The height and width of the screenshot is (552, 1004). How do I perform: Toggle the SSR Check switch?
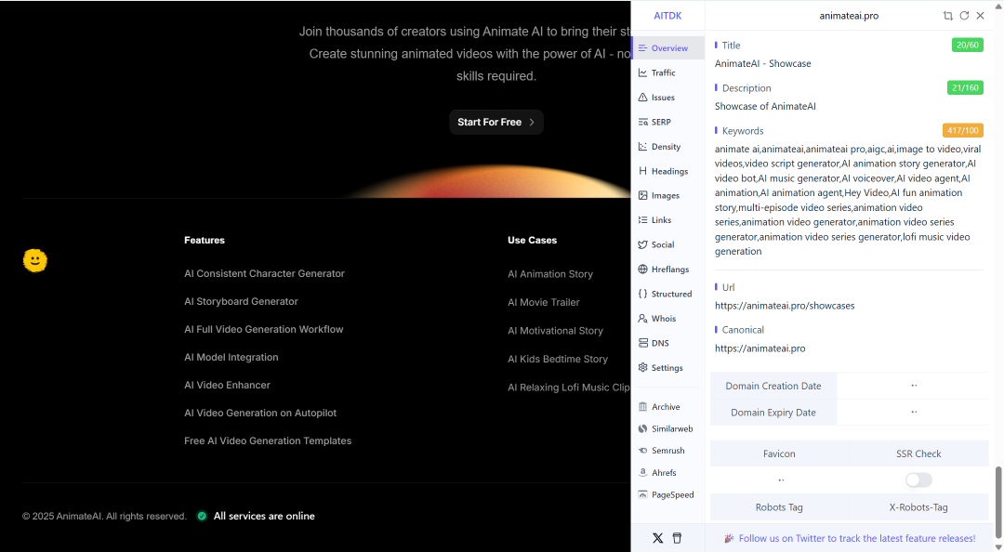click(918, 480)
